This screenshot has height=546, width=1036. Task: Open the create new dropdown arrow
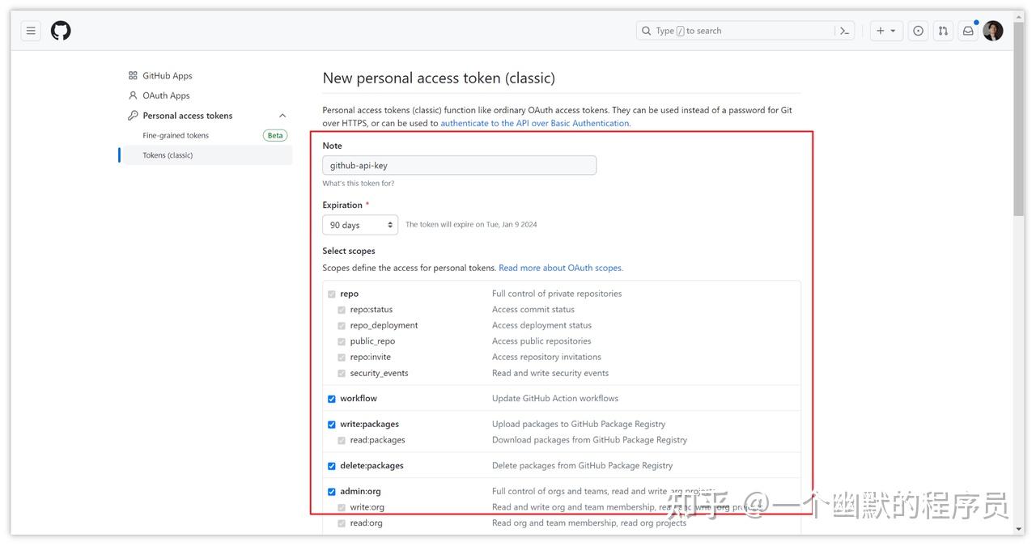pyautogui.click(x=894, y=30)
